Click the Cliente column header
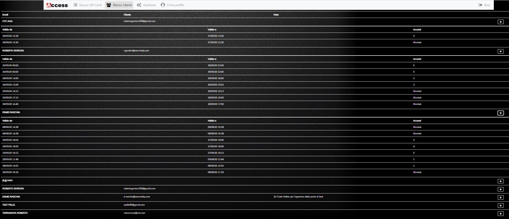This screenshot has height=219, width=509. coord(127,15)
